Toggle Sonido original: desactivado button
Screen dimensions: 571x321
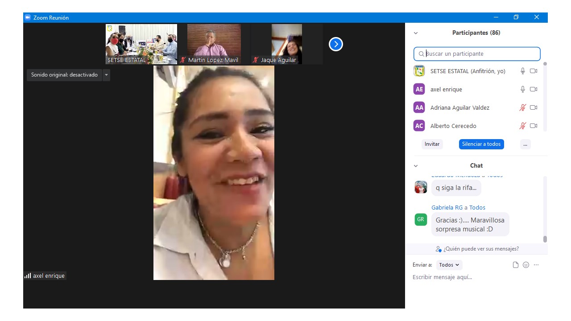pyautogui.click(x=64, y=75)
